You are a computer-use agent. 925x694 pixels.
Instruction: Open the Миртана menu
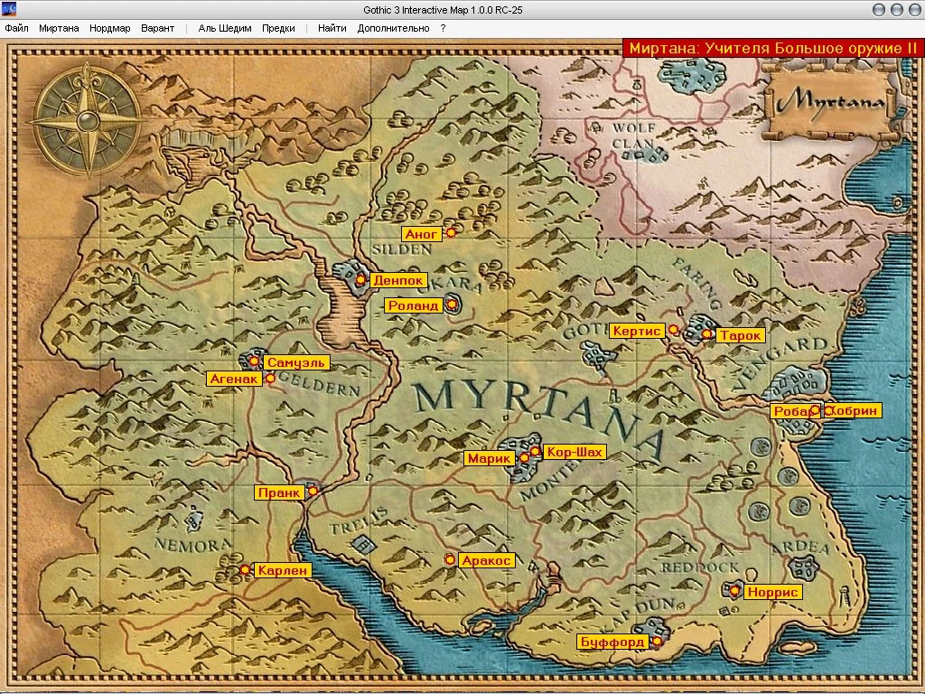click(59, 28)
